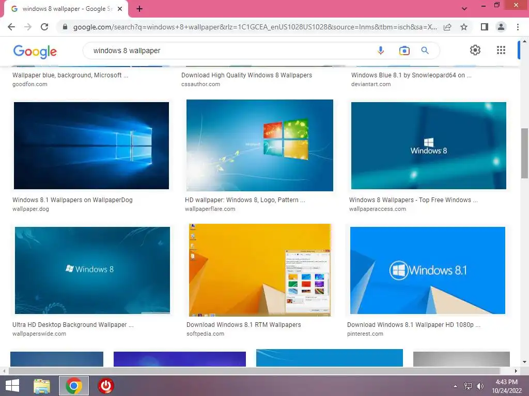
Task: Open 'Ultra HD Desktop Background Wallpaper' link
Action: (73, 325)
